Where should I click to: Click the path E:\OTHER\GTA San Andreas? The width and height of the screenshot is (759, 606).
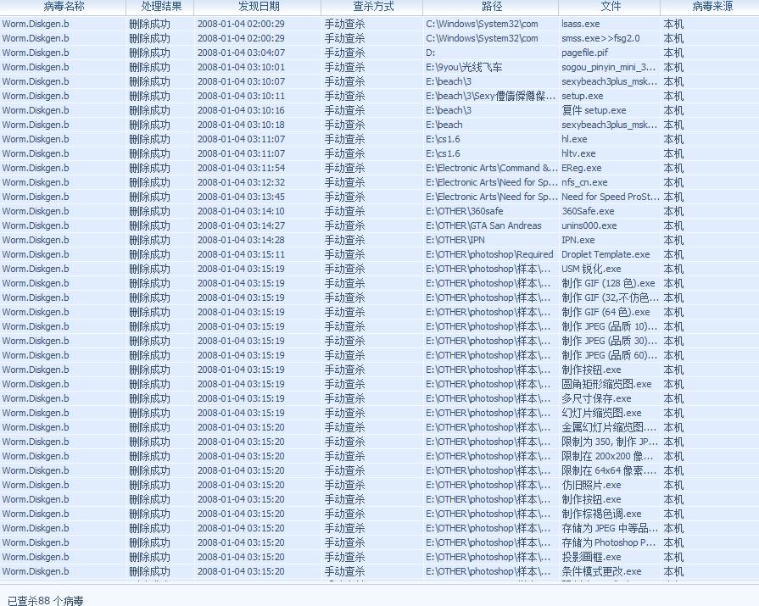point(483,225)
